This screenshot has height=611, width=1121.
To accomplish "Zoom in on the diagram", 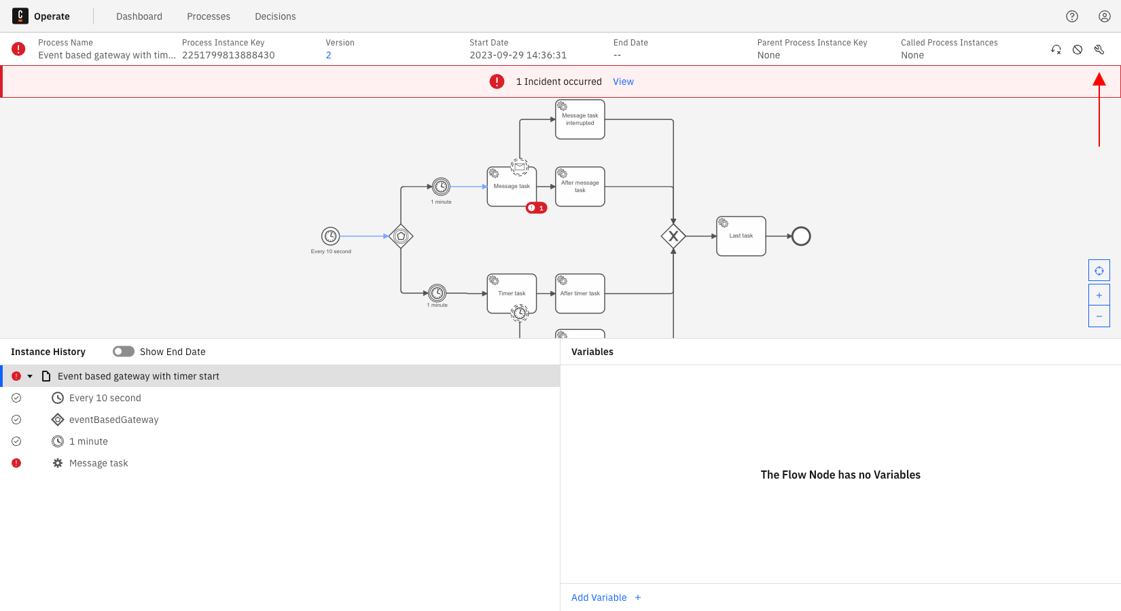I will pos(1099,295).
